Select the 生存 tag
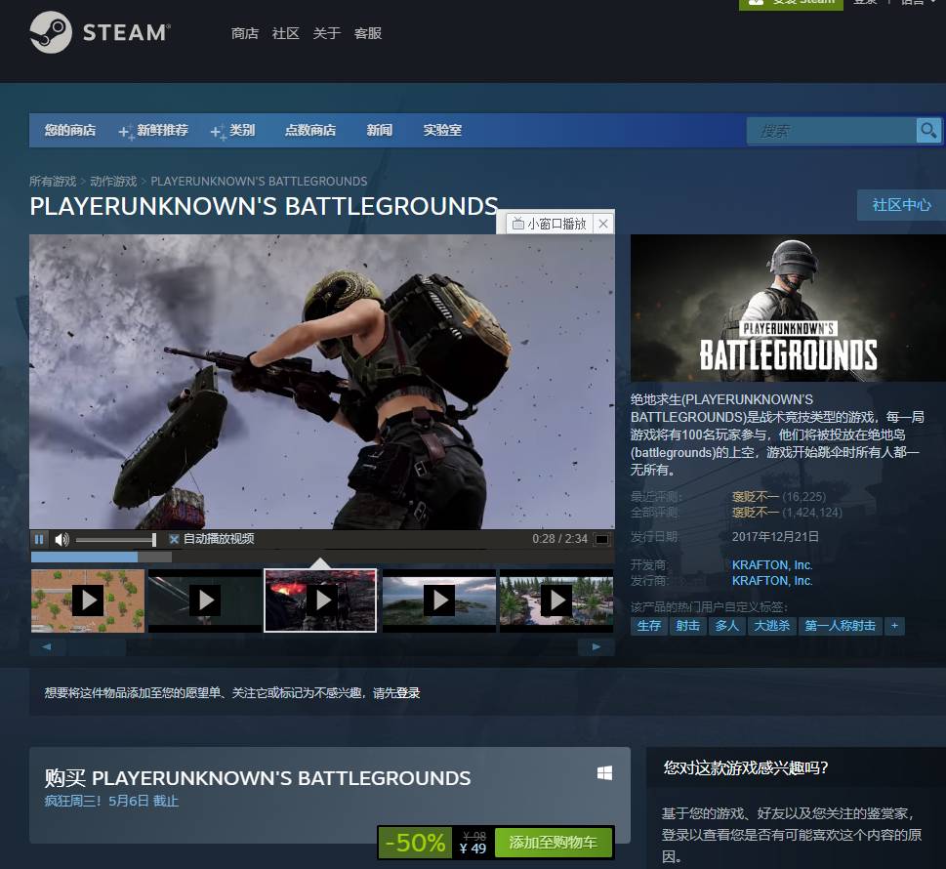Screen dimensions: 946x869 [x=648, y=626]
